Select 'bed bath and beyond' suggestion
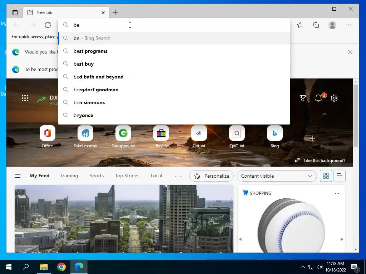366x274 pixels. point(174,77)
